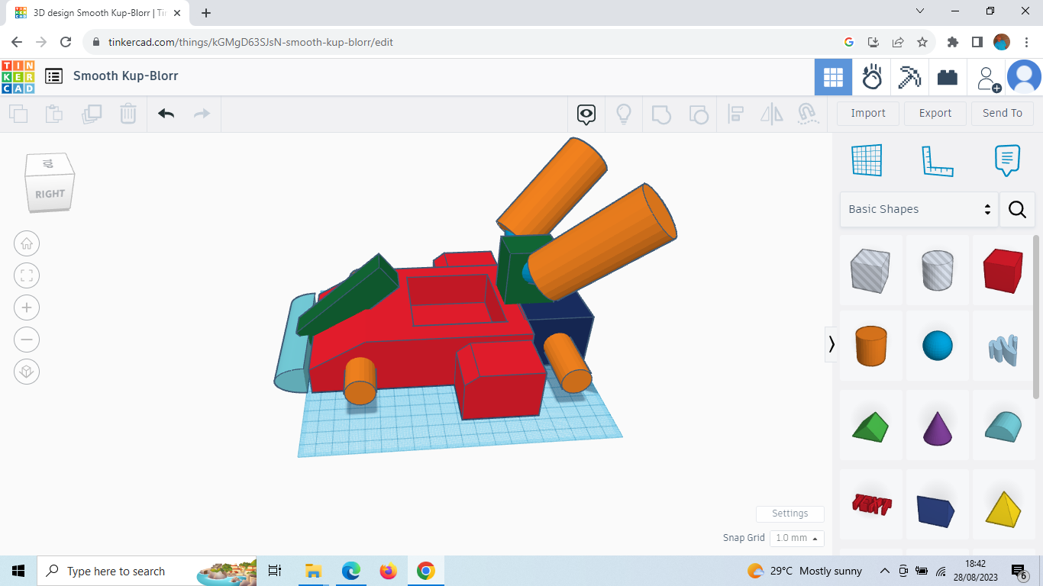This screenshot has height=586, width=1043.
Task: Click the Sim Lab apple icon
Action: [871, 76]
